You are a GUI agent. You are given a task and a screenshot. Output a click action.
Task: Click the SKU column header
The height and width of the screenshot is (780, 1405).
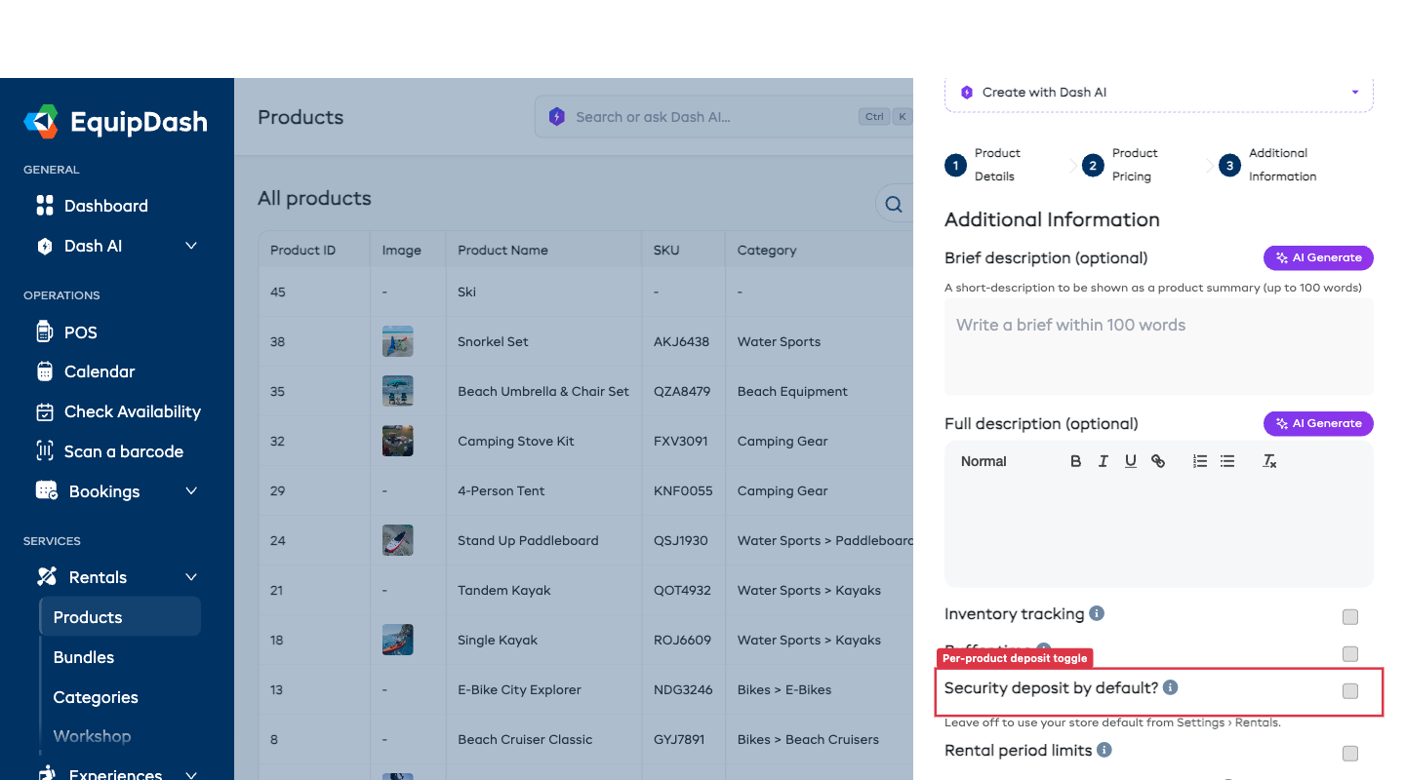pyautogui.click(x=666, y=250)
